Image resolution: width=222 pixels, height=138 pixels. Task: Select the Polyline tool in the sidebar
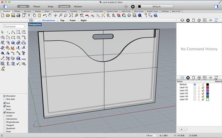coord(13,32)
